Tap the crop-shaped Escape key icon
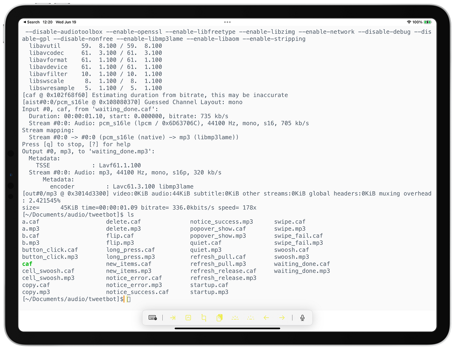455x350 pixels. (204, 318)
